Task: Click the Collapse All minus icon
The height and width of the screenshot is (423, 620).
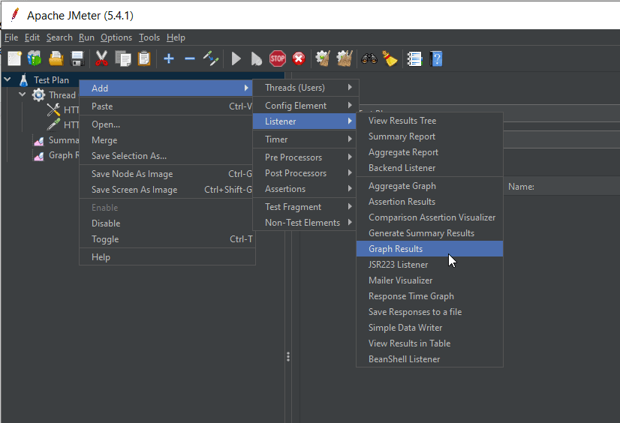Action: point(190,58)
